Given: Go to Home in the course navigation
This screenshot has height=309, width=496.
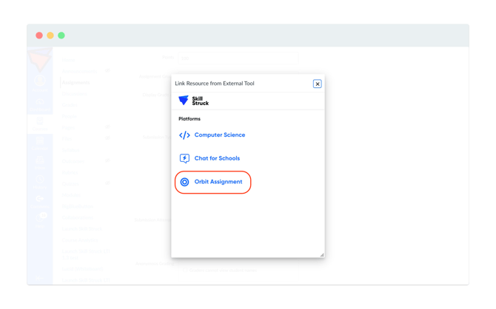Looking at the screenshot, I should pyautogui.click(x=68, y=60).
